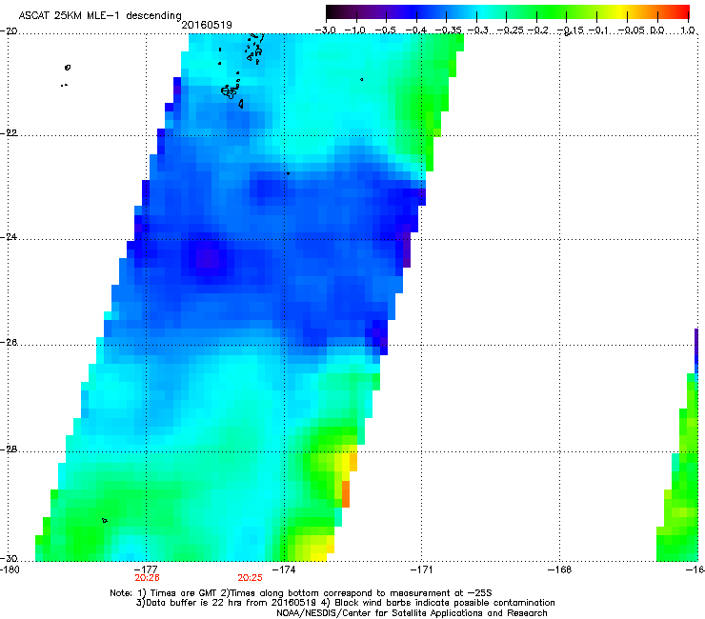Click the -0.35 color bar label
705x619 pixels.
pyautogui.click(x=449, y=30)
